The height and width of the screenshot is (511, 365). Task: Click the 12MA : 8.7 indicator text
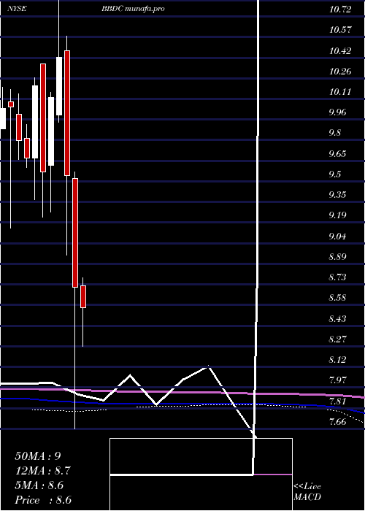click(42, 471)
